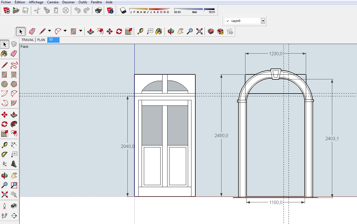Toggle shadow display with the Shadows icon
This screenshot has height=224, width=357.
point(123,11)
